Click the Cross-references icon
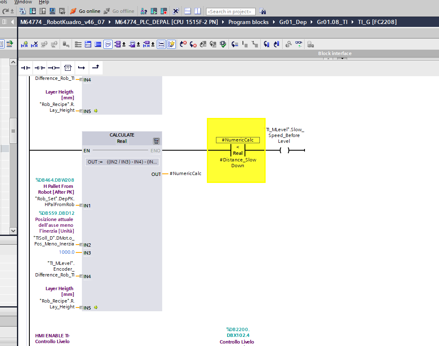 175,11
